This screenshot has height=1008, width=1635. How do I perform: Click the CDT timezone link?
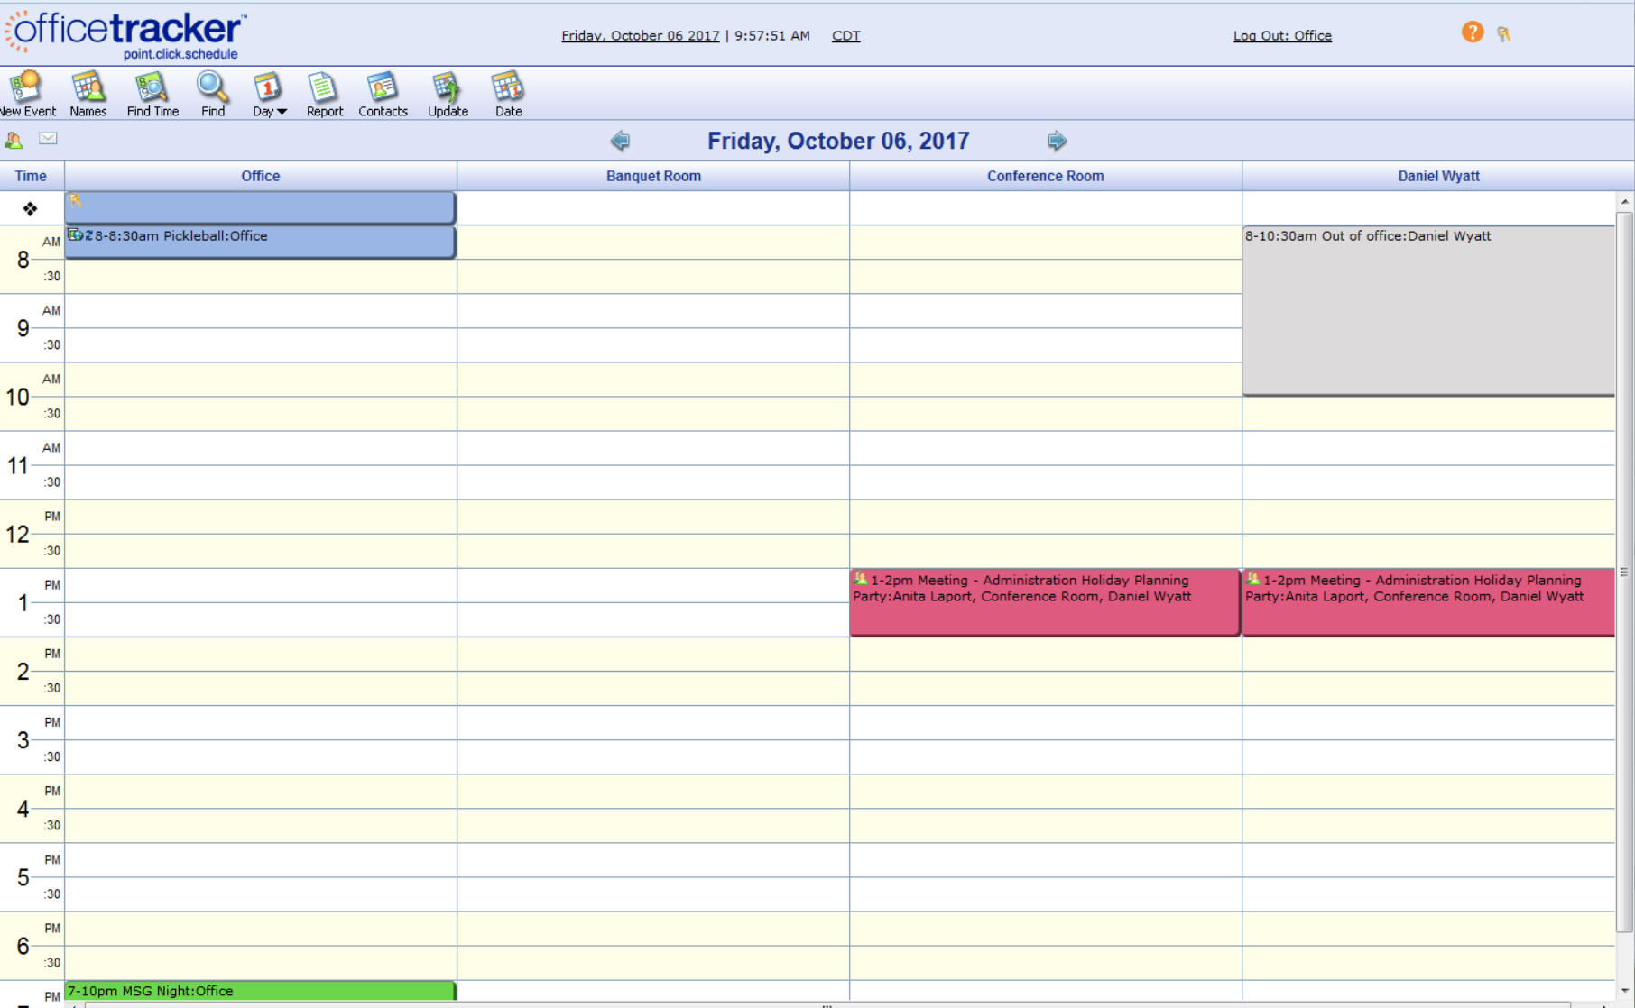[x=845, y=35]
